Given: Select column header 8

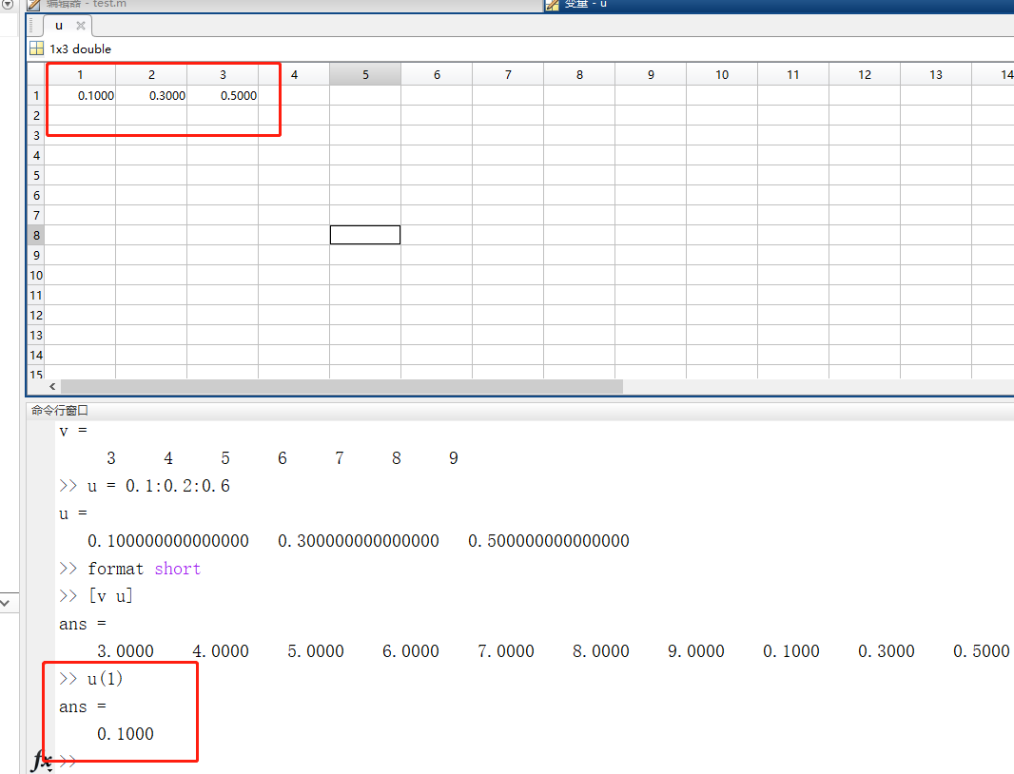Looking at the screenshot, I should [x=579, y=74].
